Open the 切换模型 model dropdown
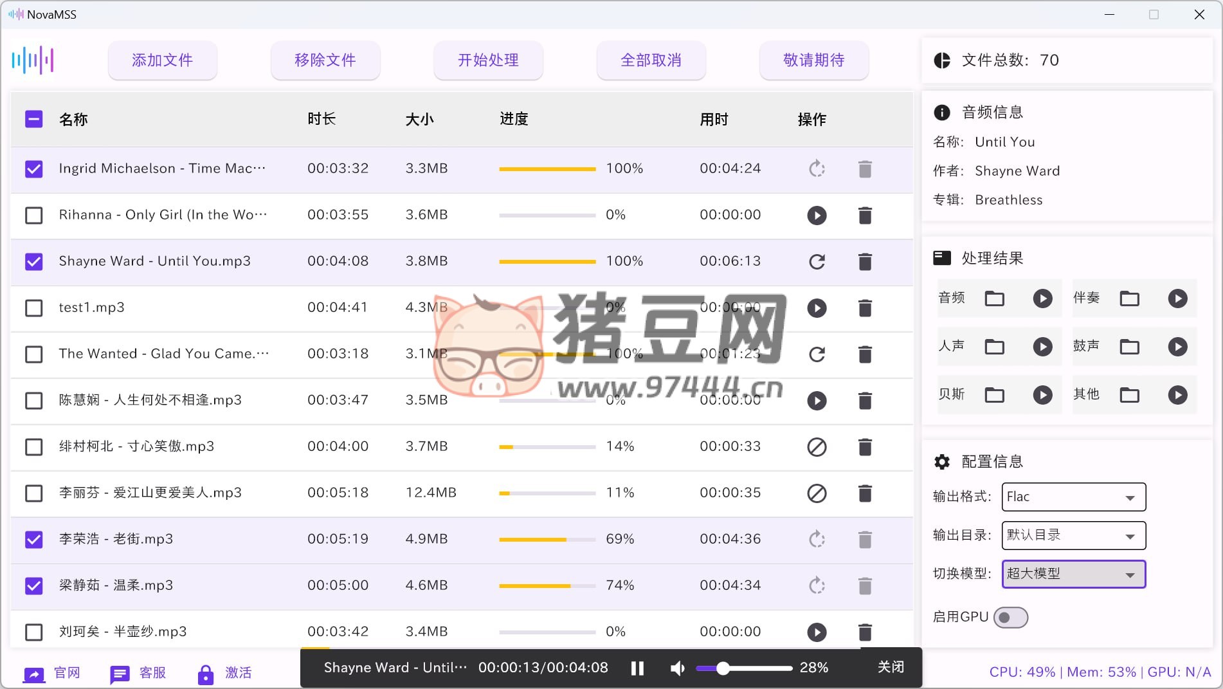 (1073, 574)
